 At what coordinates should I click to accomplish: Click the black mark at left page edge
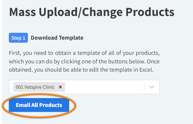(x=1, y=106)
